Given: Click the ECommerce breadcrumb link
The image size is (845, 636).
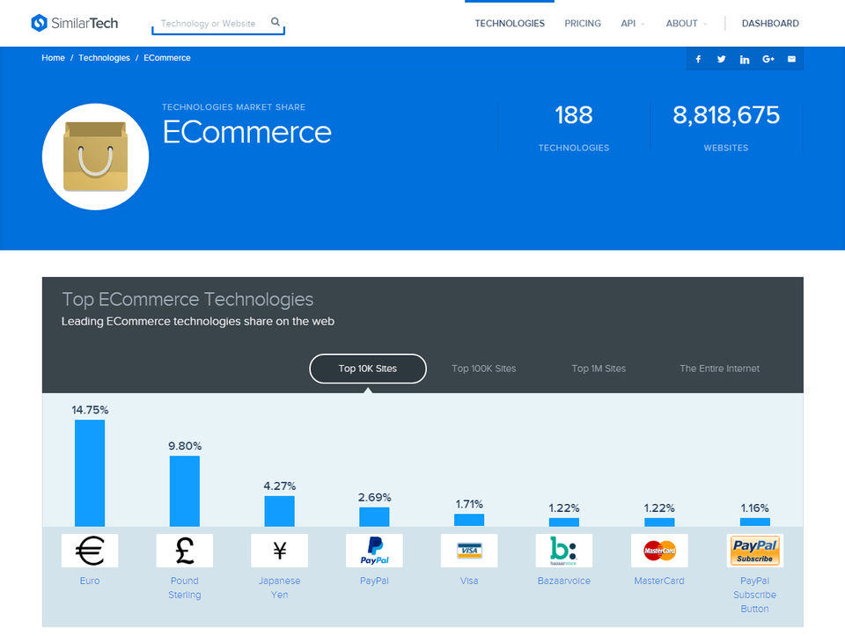Looking at the screenshot, I should [167, 58].
